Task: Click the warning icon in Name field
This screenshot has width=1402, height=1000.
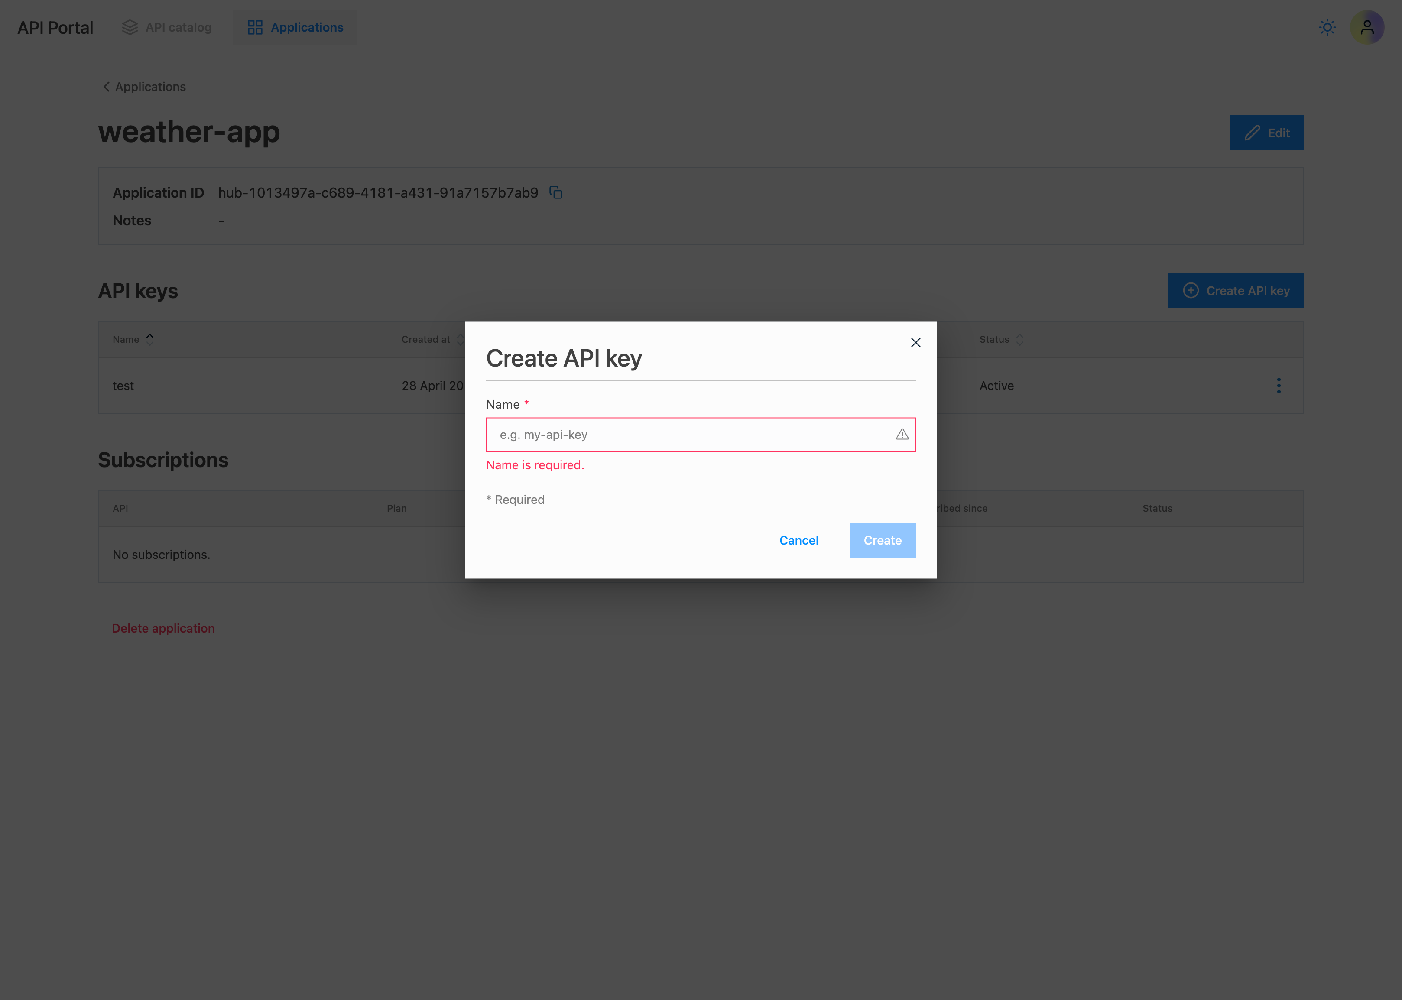Action: coord(902,435)
